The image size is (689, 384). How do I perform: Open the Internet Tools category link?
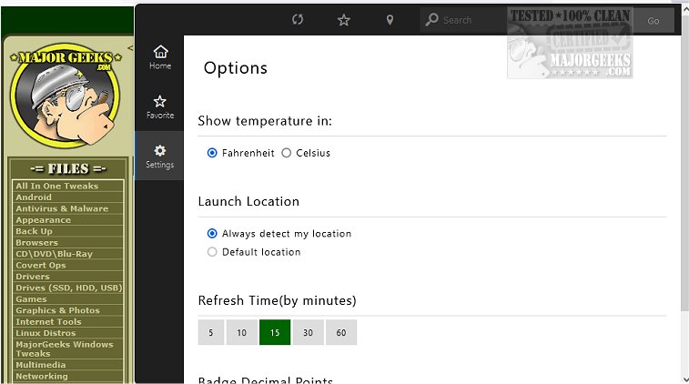click(49, 322)
